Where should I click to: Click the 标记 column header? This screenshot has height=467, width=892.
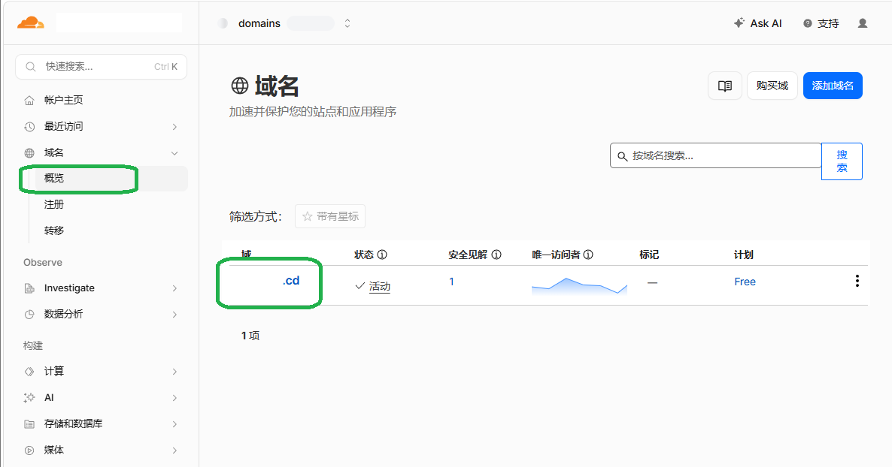point(649,255)
